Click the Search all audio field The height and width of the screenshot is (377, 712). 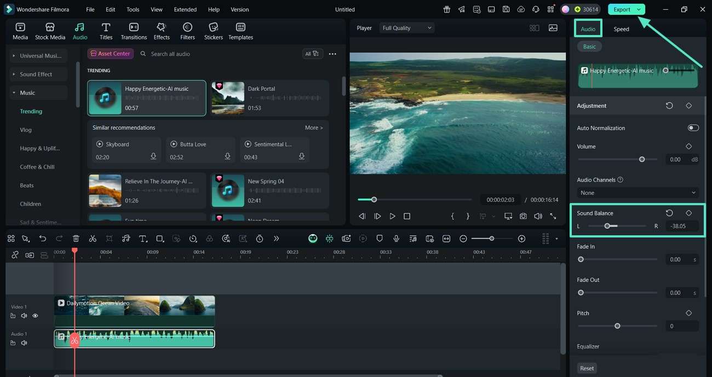click(218, 54)
